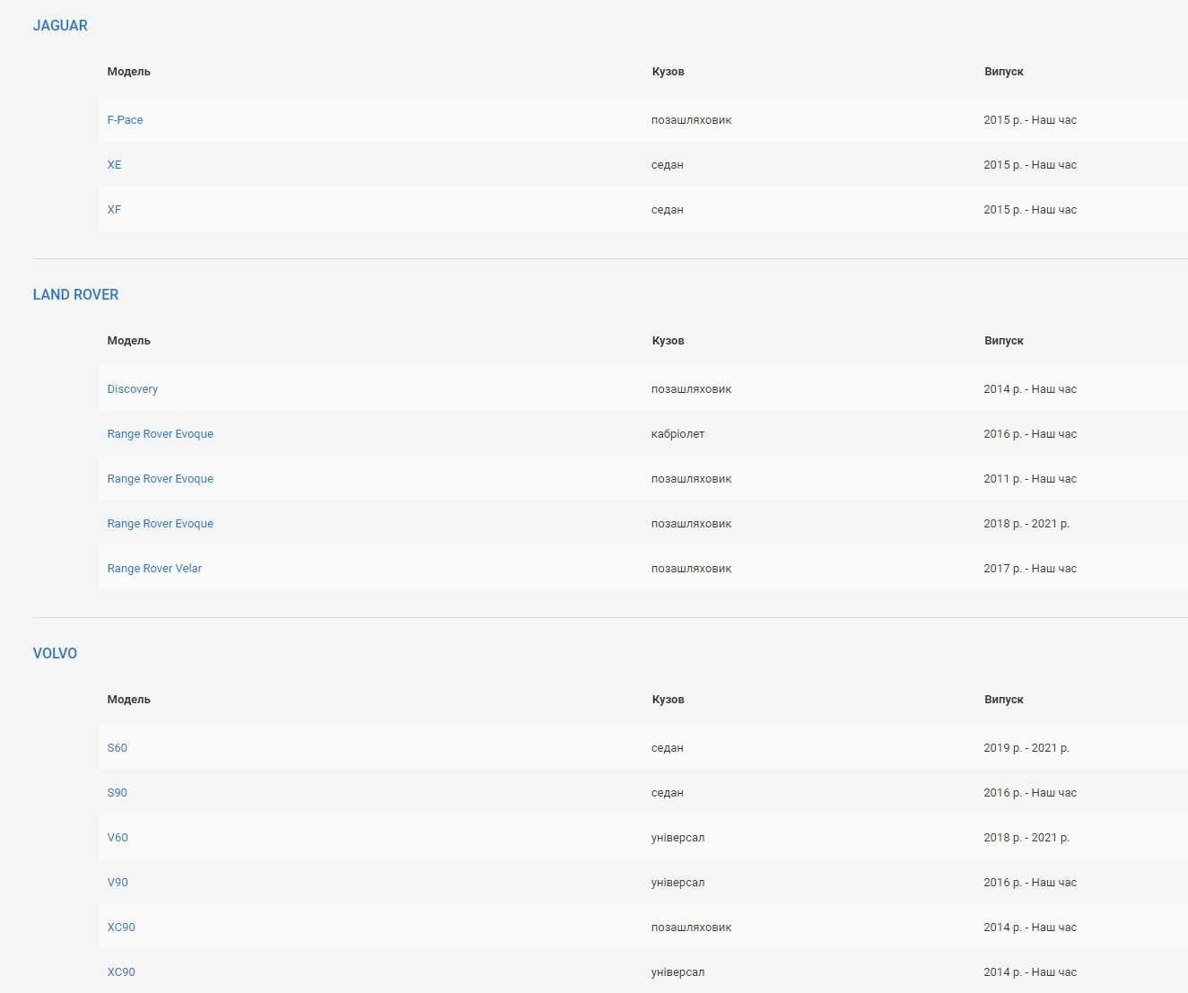Select the кабріолет body type cell
This screenshot has height=993, width=1188.
click(x=677, y=433)
